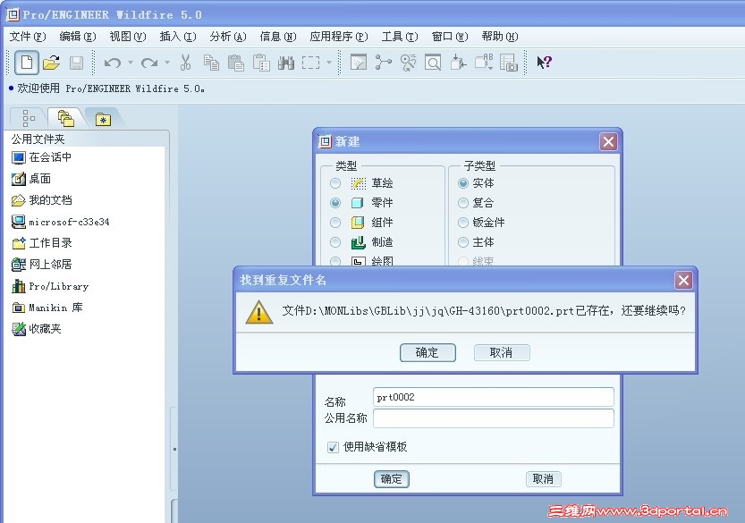The width and height of the screenshot is (745, 523).
Task: Open file using the folder toolbar icon
Action: pyautogui.click(x=51, y=63)
